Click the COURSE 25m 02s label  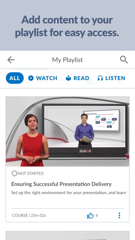tap(29, 215)
